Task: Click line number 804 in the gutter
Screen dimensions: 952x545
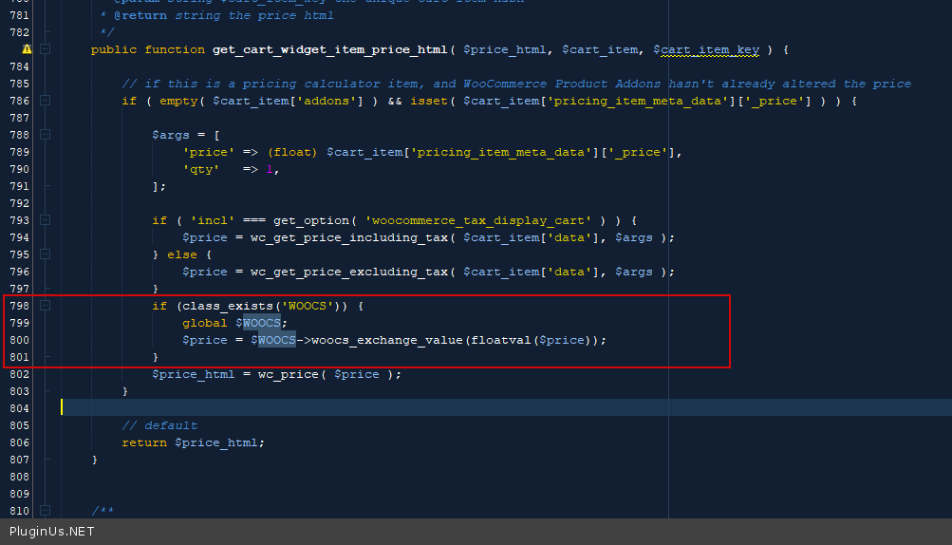Action: (x=19, y=408)
